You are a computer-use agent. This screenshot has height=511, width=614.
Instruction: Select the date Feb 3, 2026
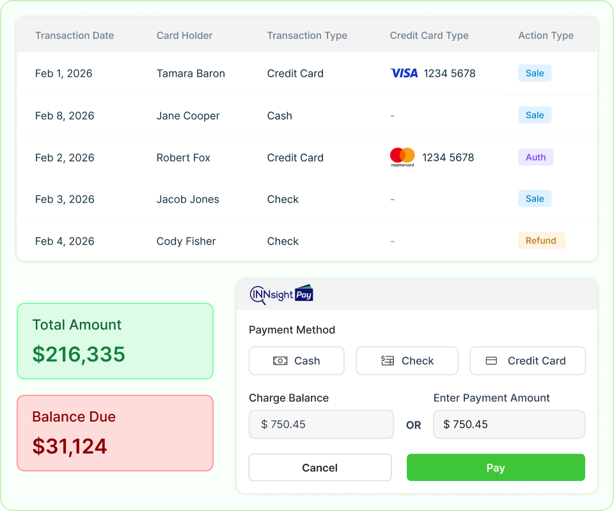65,199
